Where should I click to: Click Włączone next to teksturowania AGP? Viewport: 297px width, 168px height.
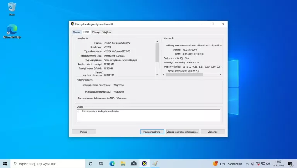click(122, 98)
